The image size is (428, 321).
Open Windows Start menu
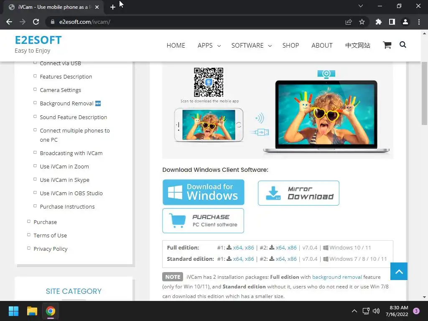coord(13,311)
